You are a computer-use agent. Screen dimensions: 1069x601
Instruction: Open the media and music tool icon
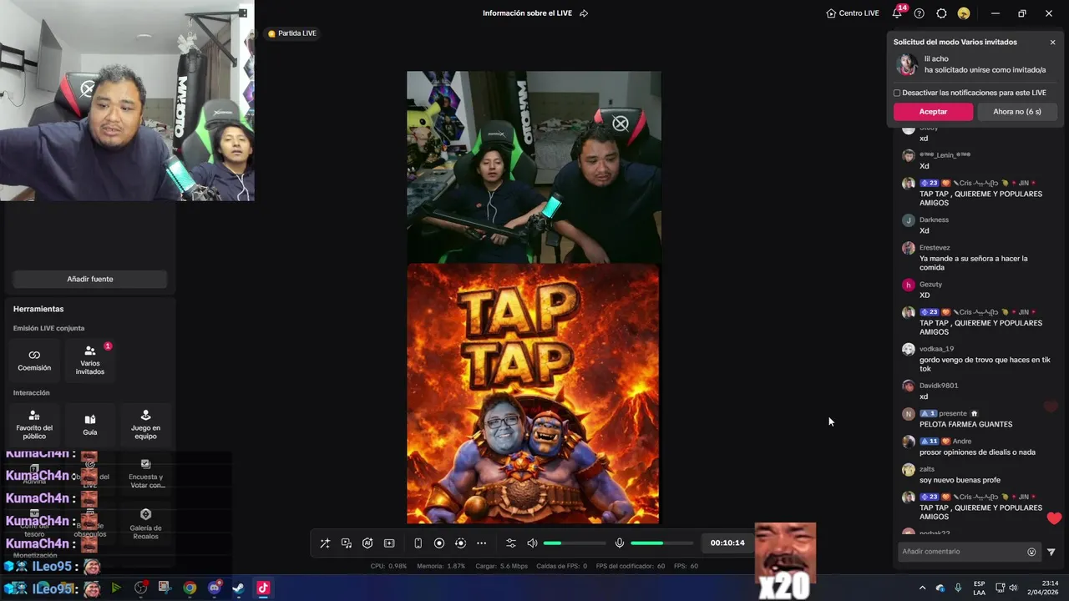[347, 543]
